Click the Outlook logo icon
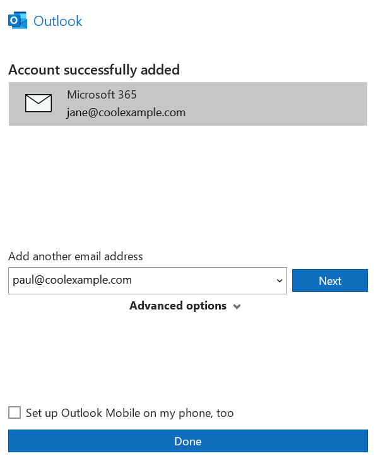 (x=18, y=21)
